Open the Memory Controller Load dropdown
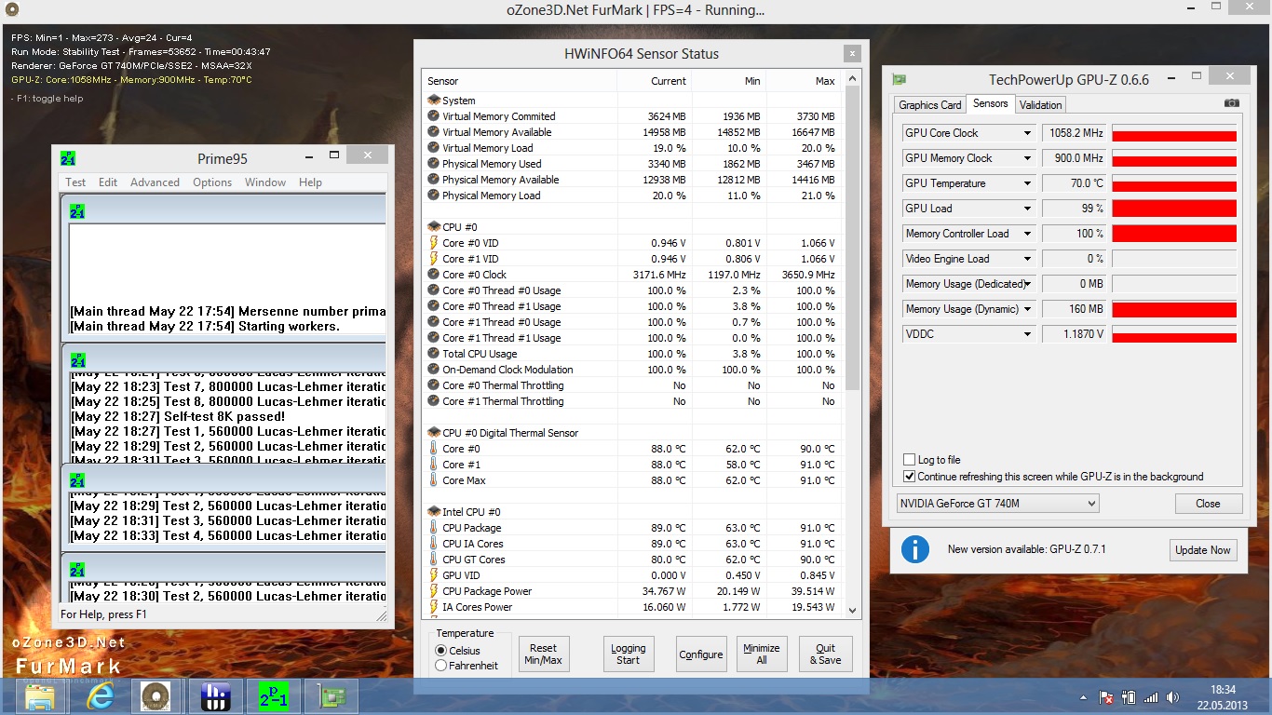The image size is (1272, 715). click(x=1027, y=234)
